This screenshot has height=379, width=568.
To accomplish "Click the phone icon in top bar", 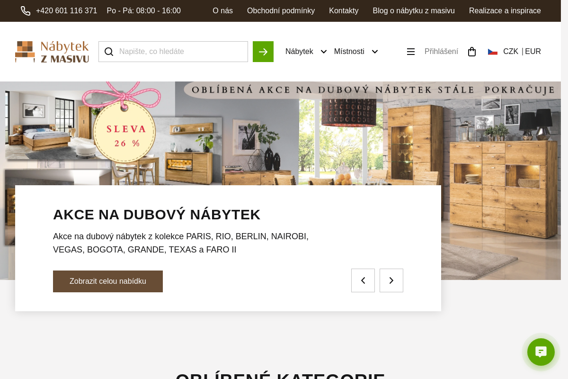I will pos(26,11).
